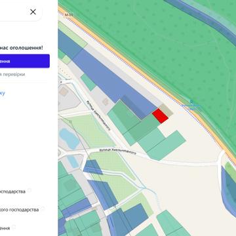The height and width of the screenshot is (236, 236).
Task: Click the gray "я перевірки" text
Action: [x=12, y=74]
